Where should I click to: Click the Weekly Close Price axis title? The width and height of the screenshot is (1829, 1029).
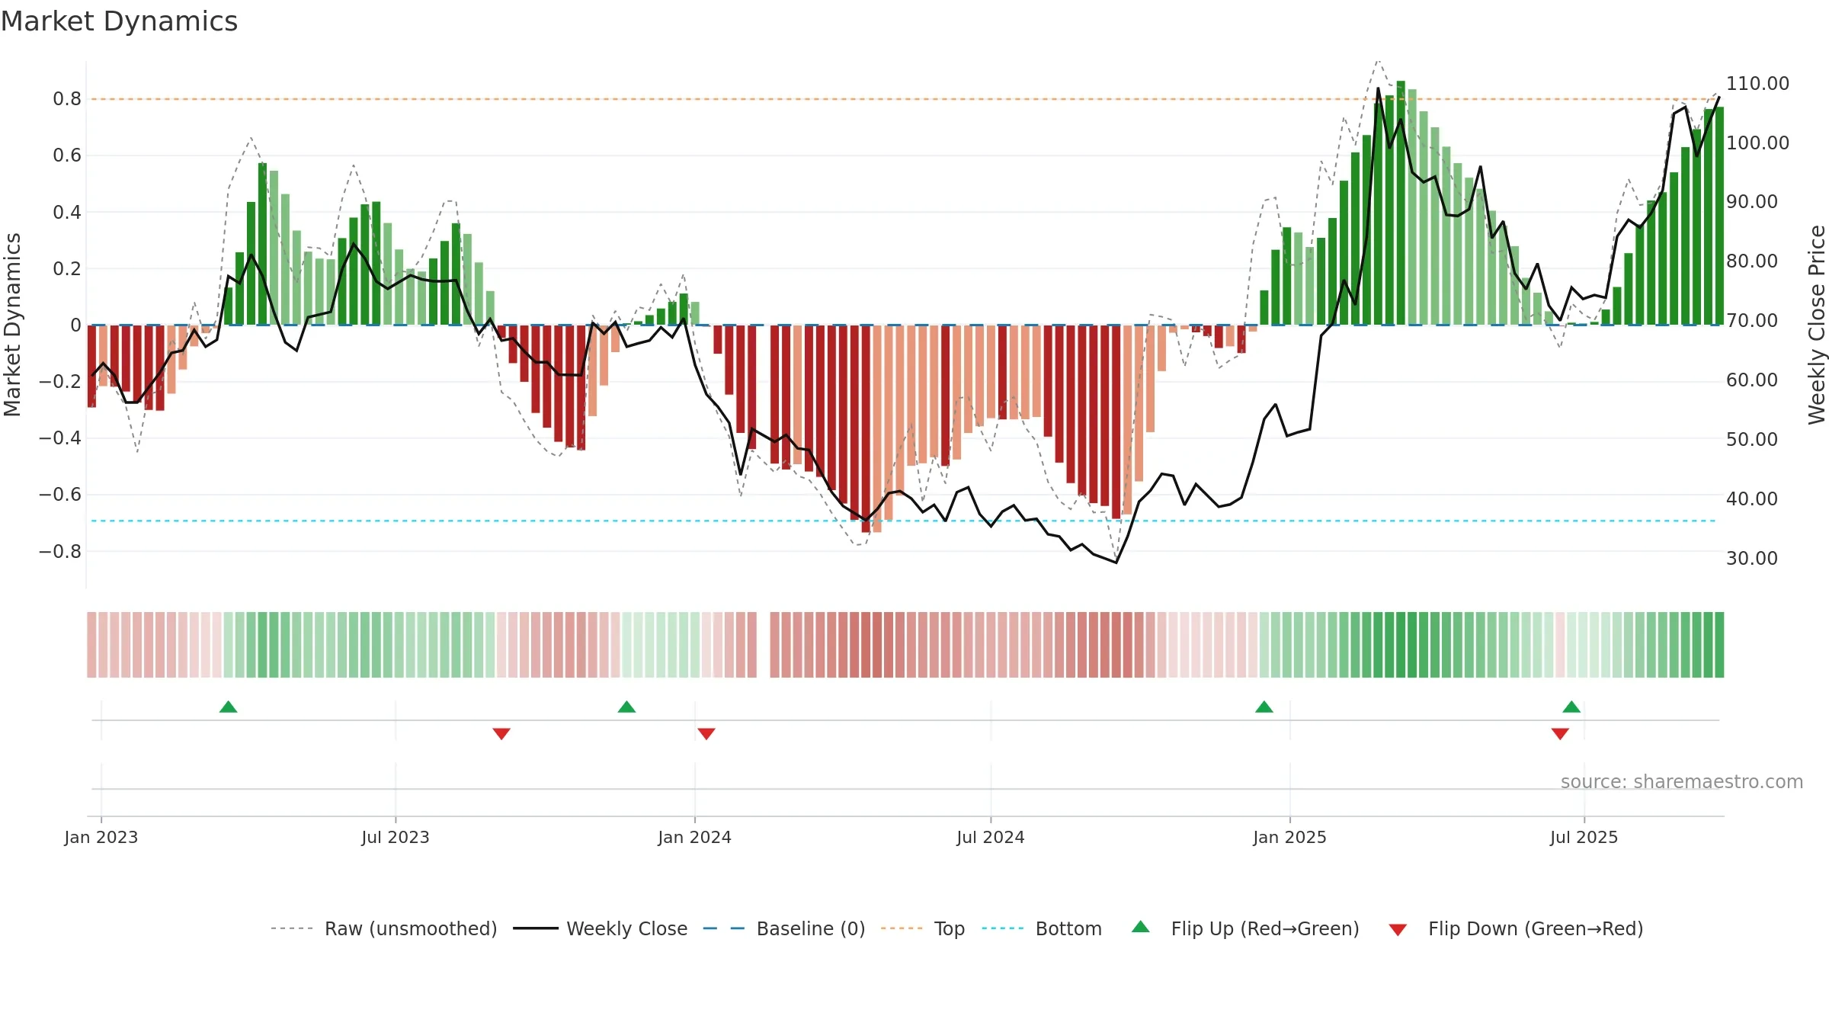point(1817,325)
